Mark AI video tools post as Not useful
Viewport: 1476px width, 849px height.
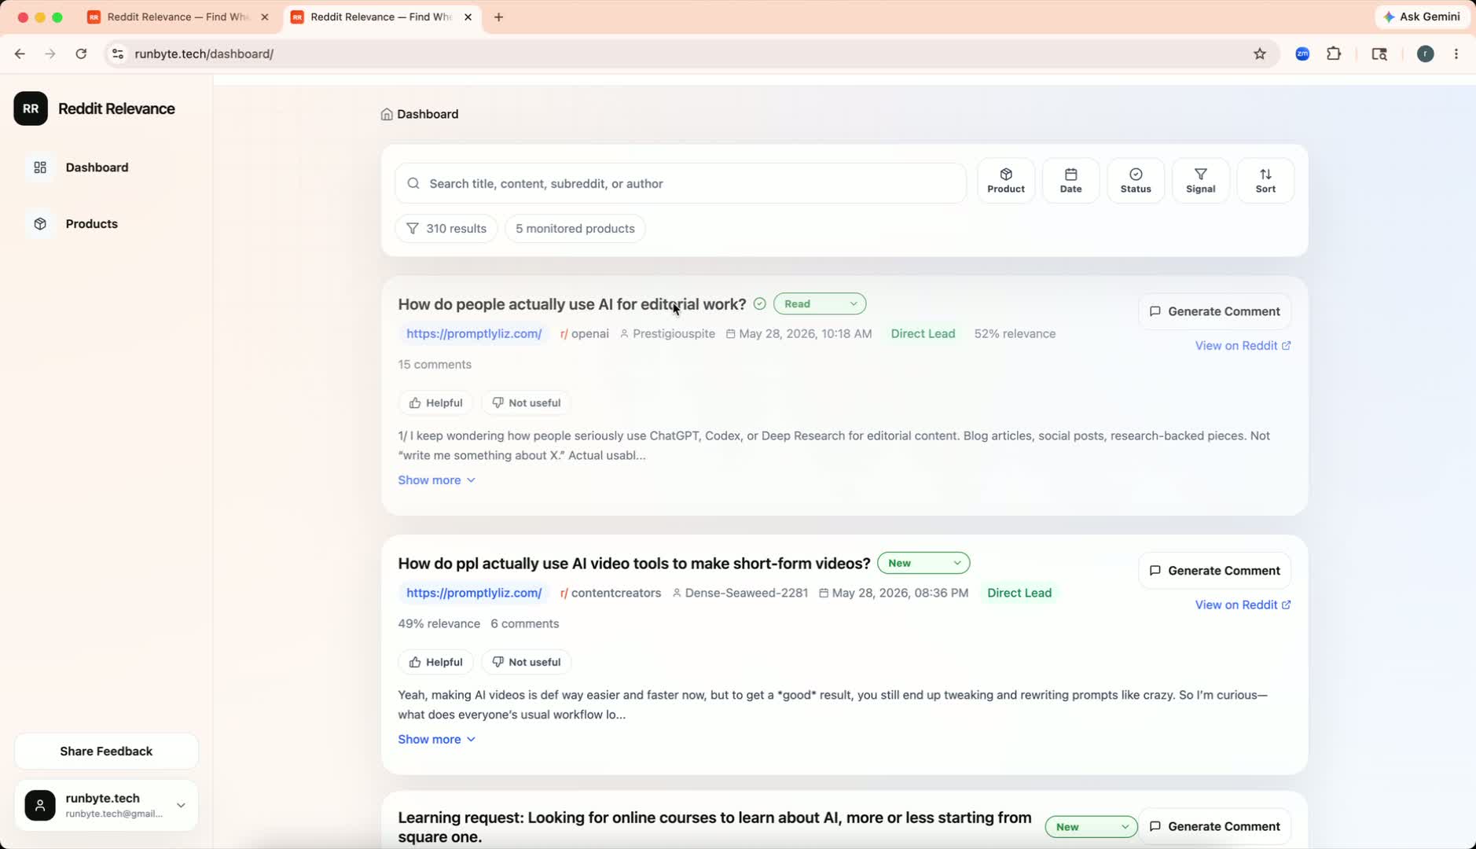tap(526, 663)
